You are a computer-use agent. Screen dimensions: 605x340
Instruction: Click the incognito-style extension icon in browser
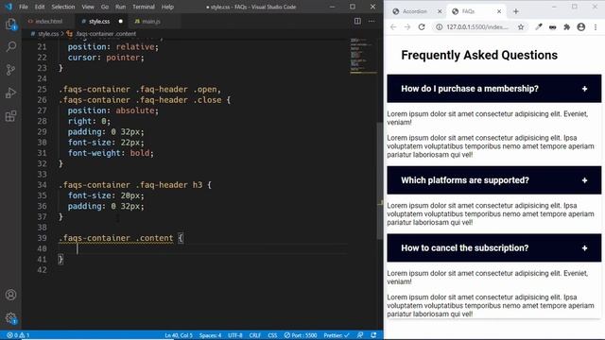click(x=553, y=27)
